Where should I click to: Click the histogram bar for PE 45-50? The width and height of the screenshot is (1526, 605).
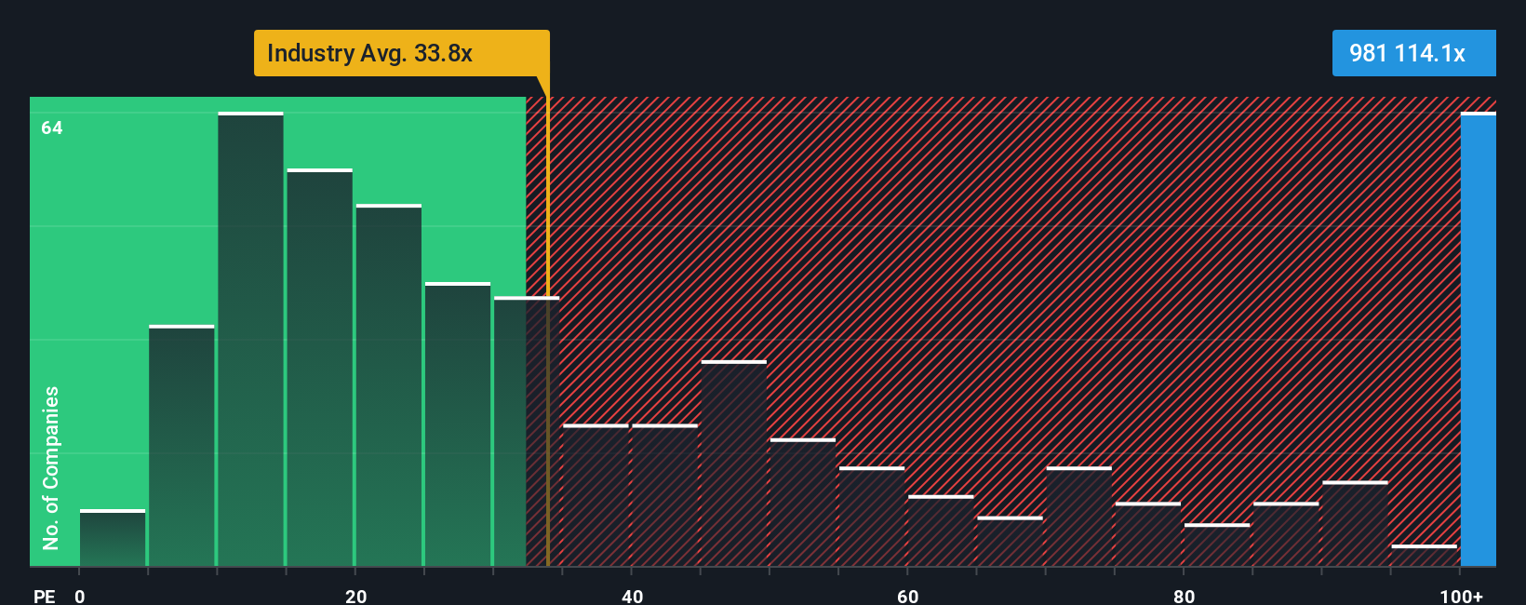point(734,464)
